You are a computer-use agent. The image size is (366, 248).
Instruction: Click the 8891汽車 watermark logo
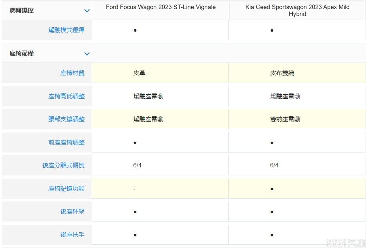click(x=346, y=242)
